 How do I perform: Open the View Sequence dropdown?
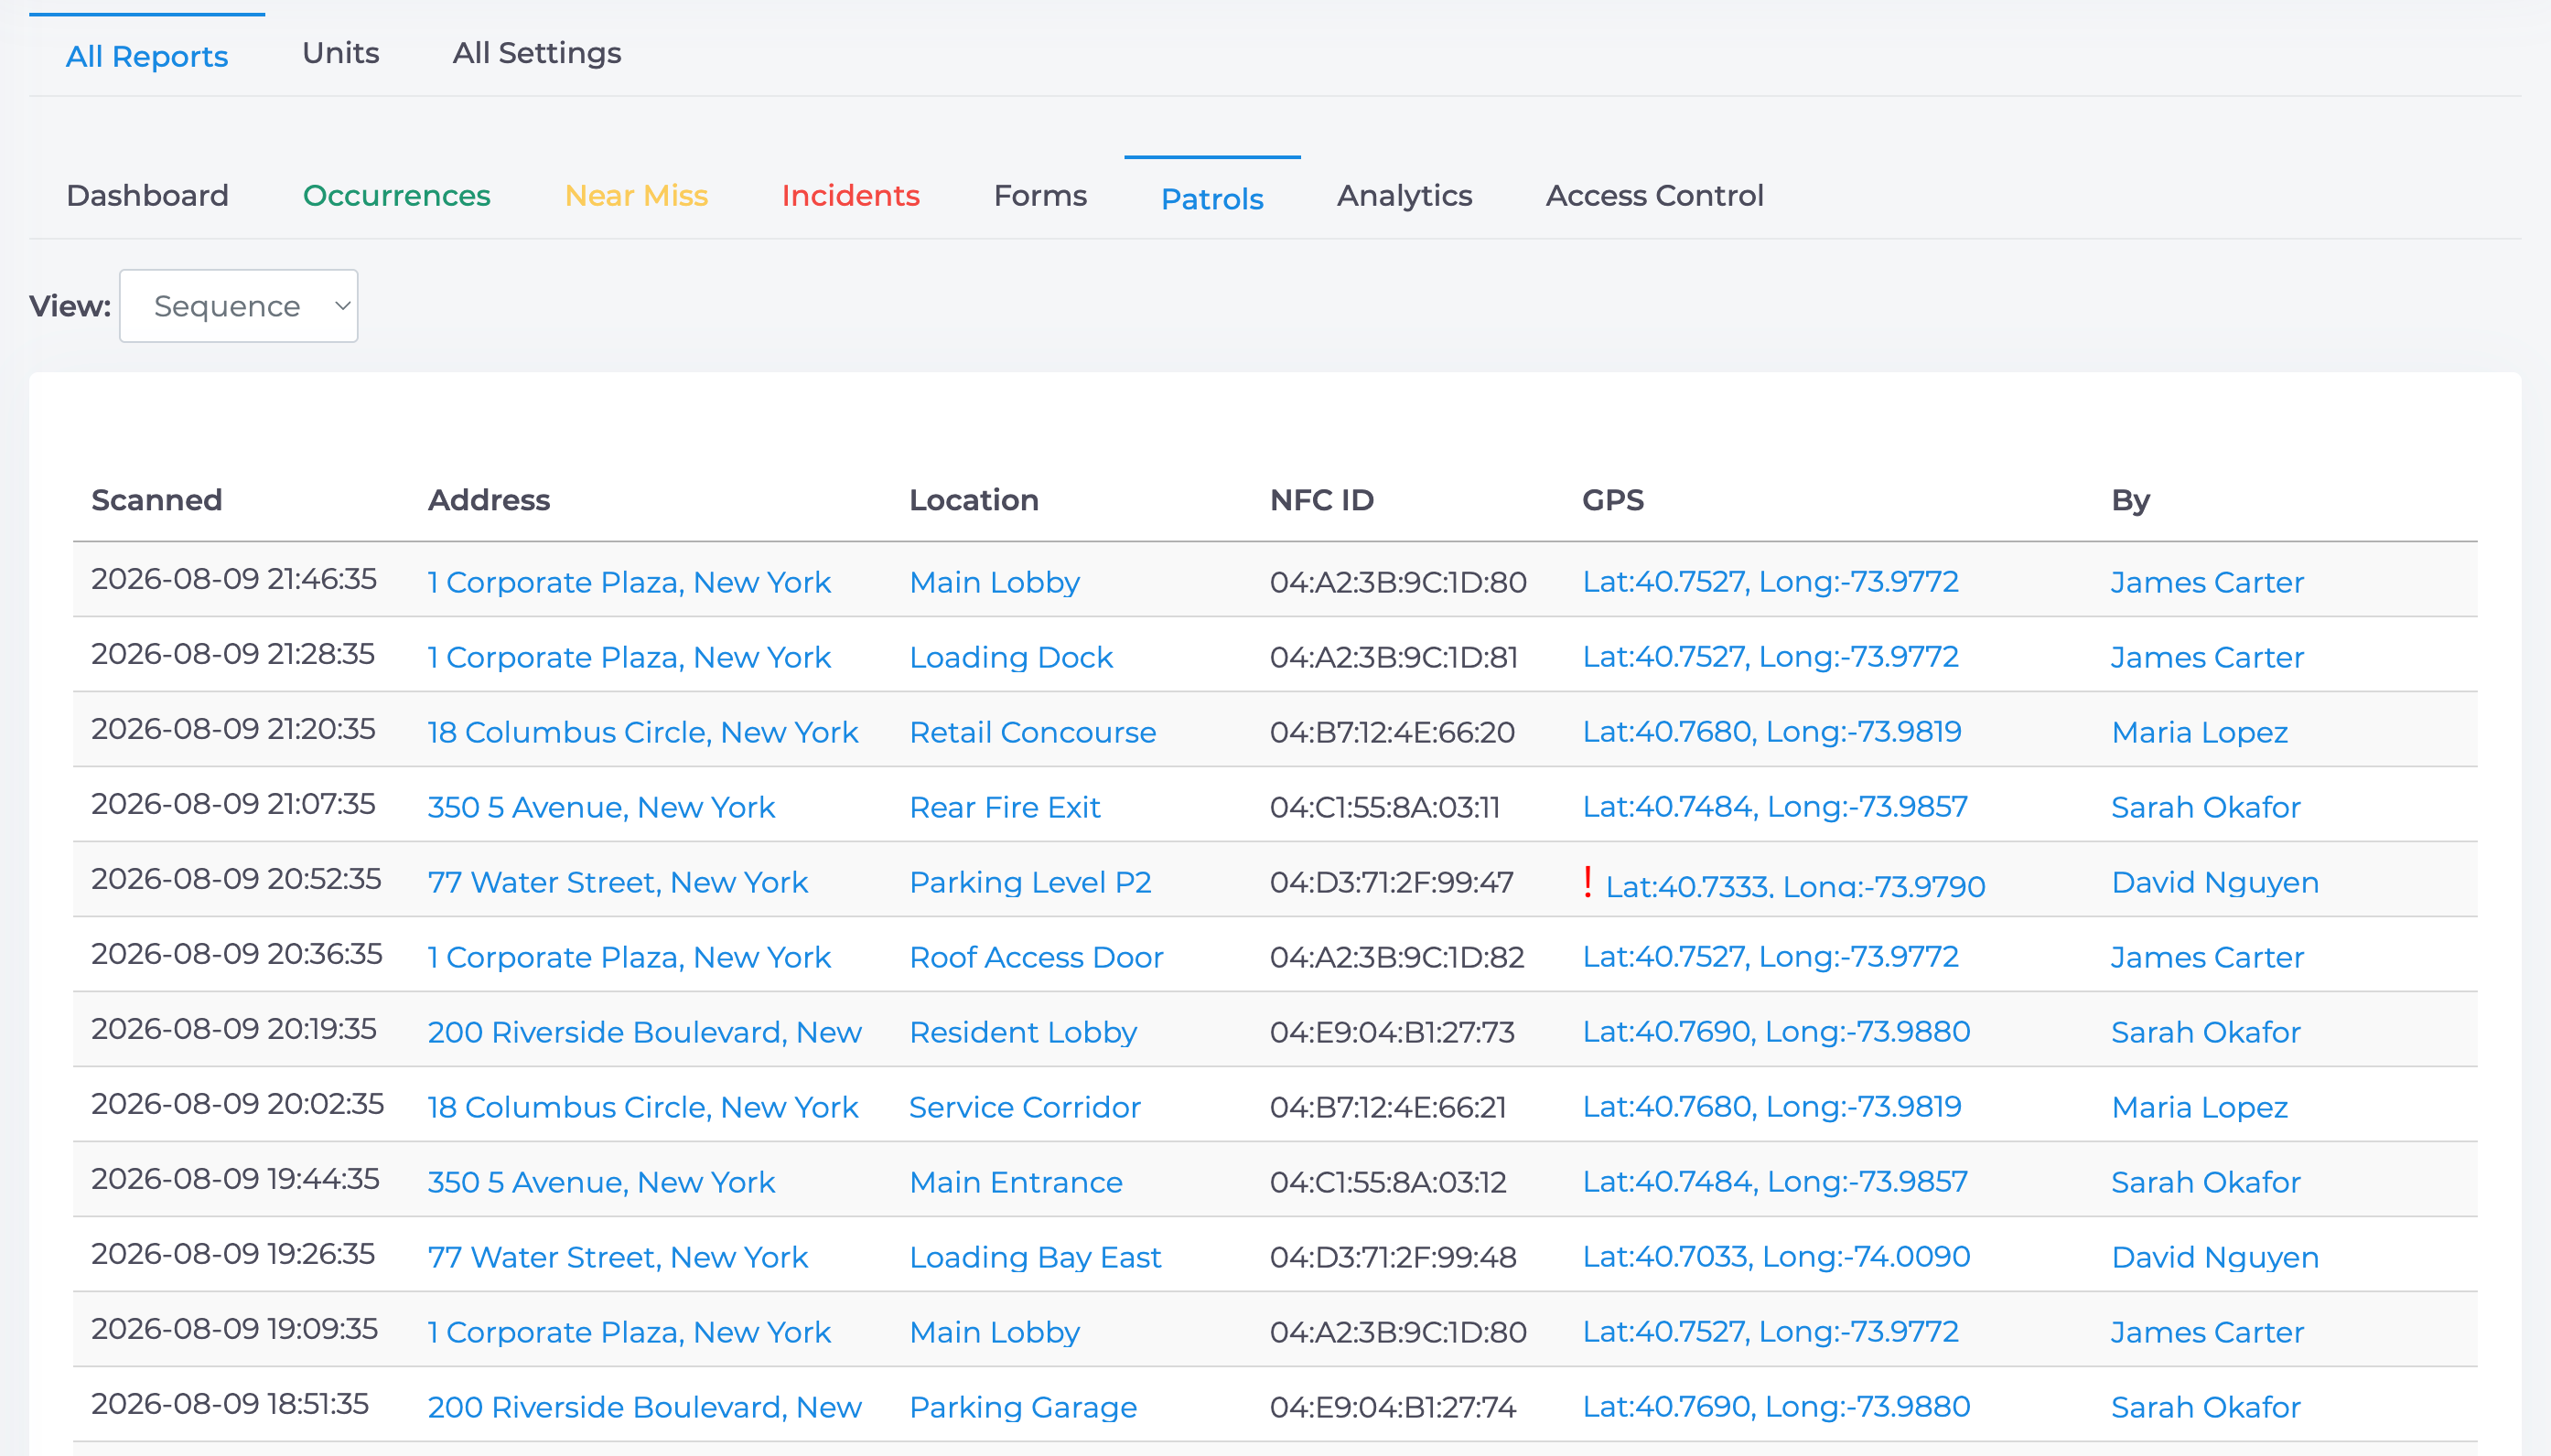tap(238, 306)
